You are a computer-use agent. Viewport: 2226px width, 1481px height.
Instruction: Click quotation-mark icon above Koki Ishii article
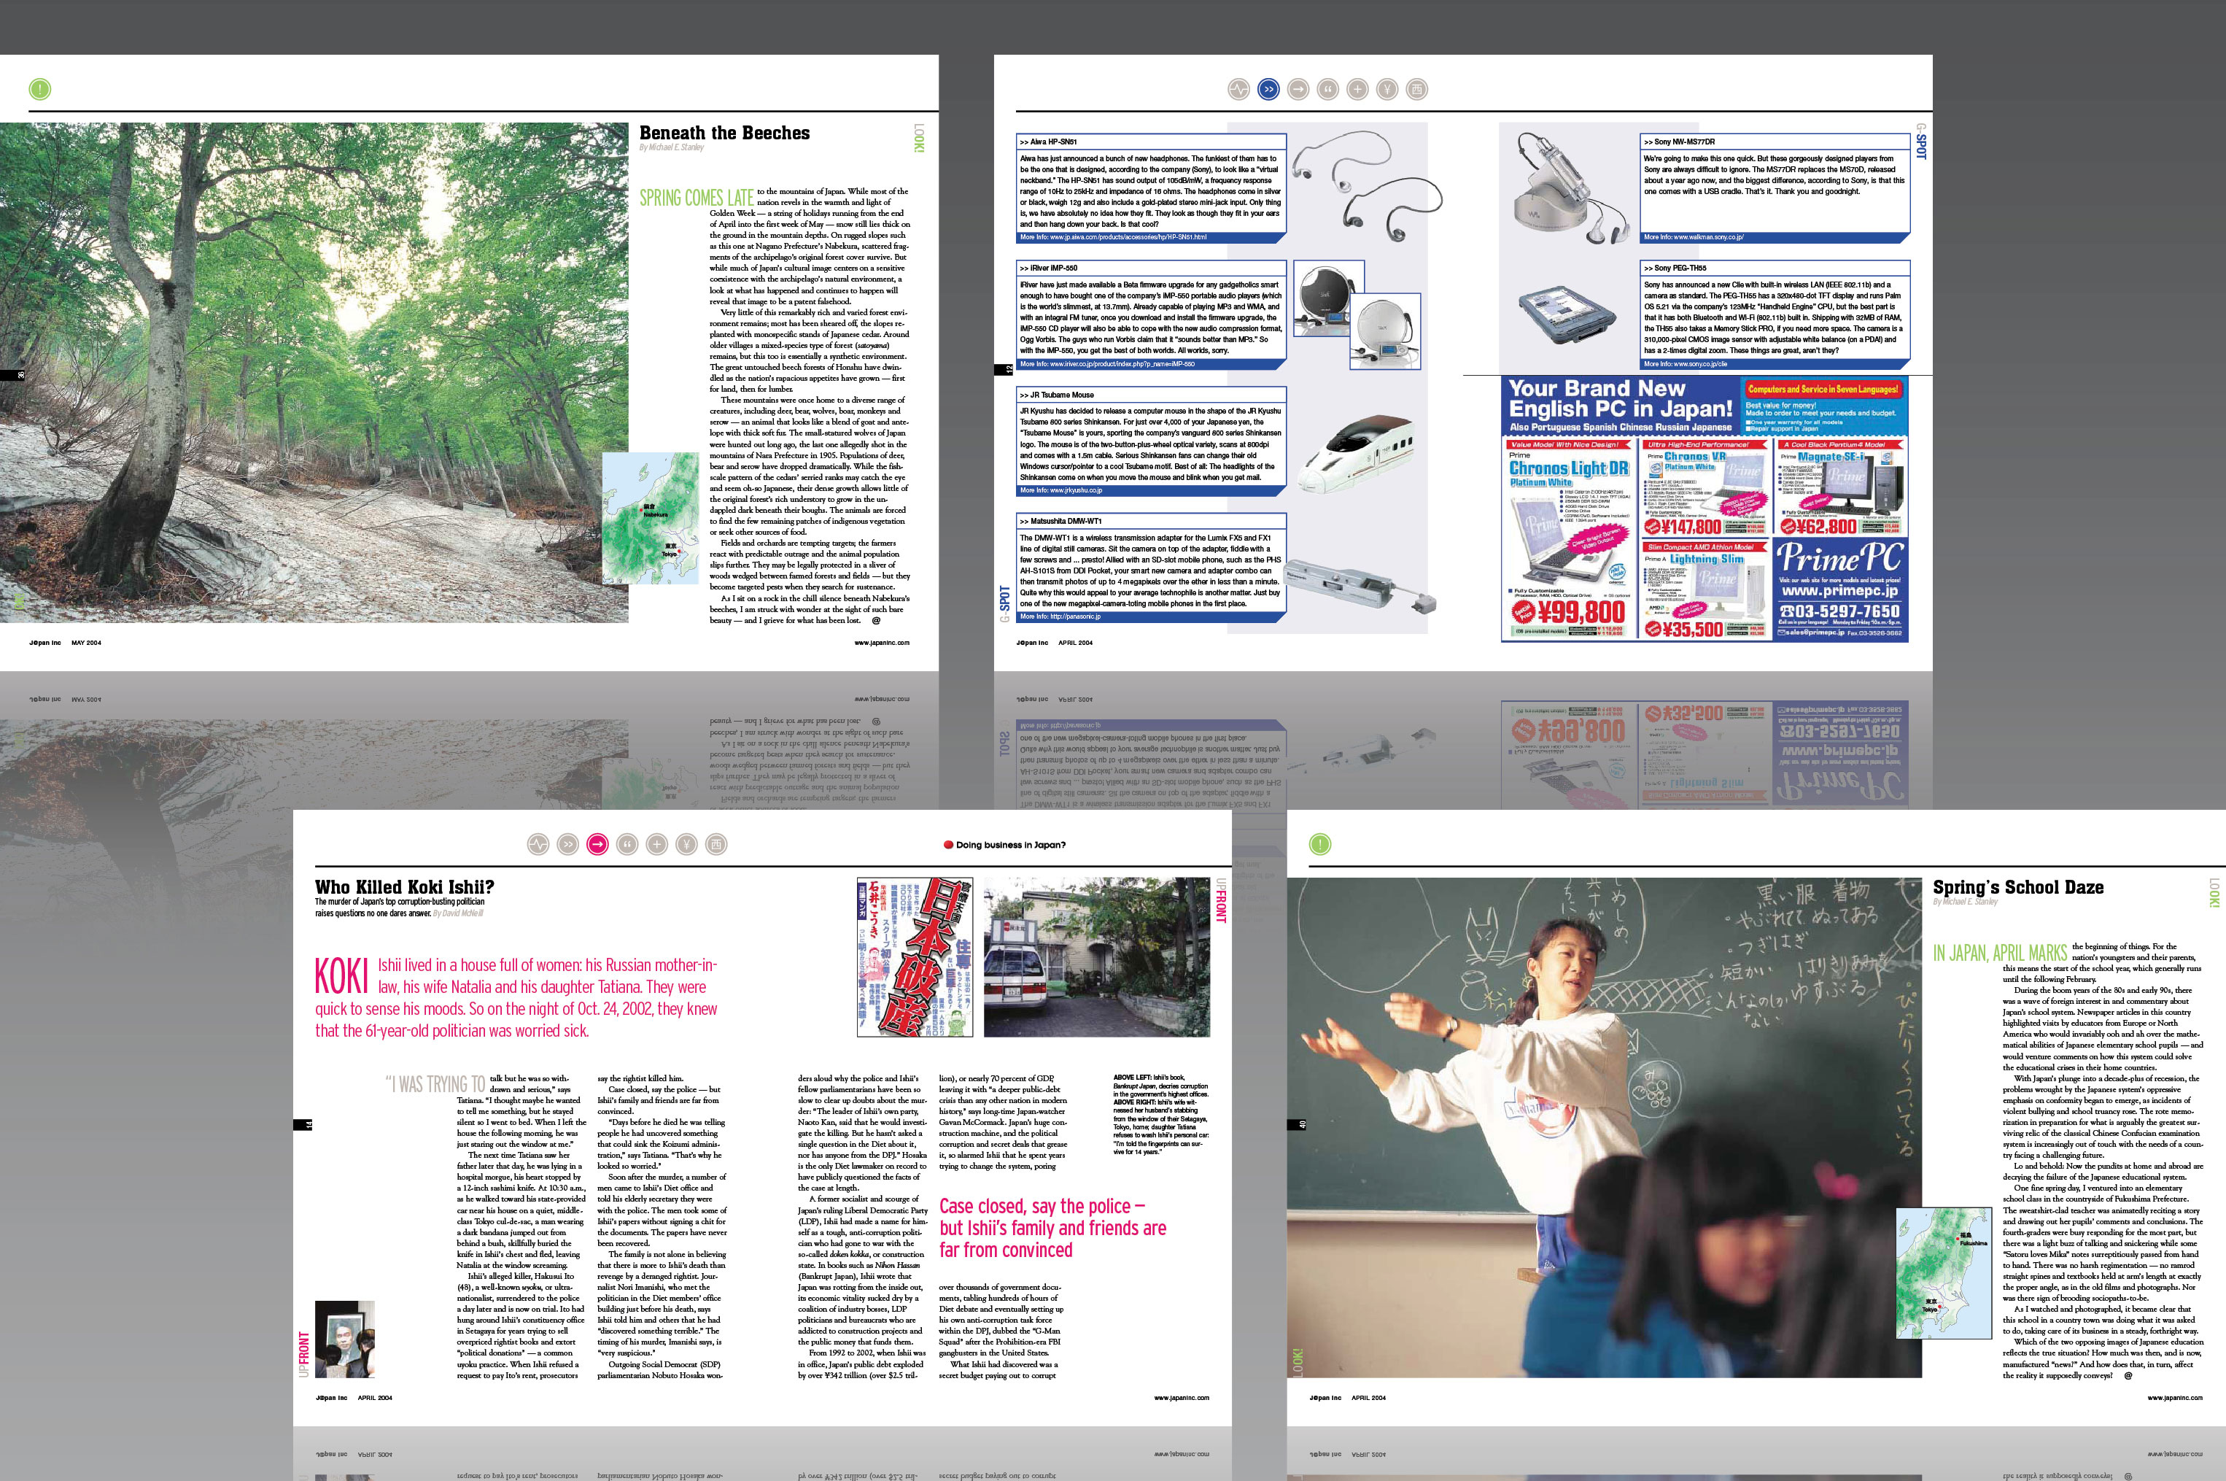627,844
